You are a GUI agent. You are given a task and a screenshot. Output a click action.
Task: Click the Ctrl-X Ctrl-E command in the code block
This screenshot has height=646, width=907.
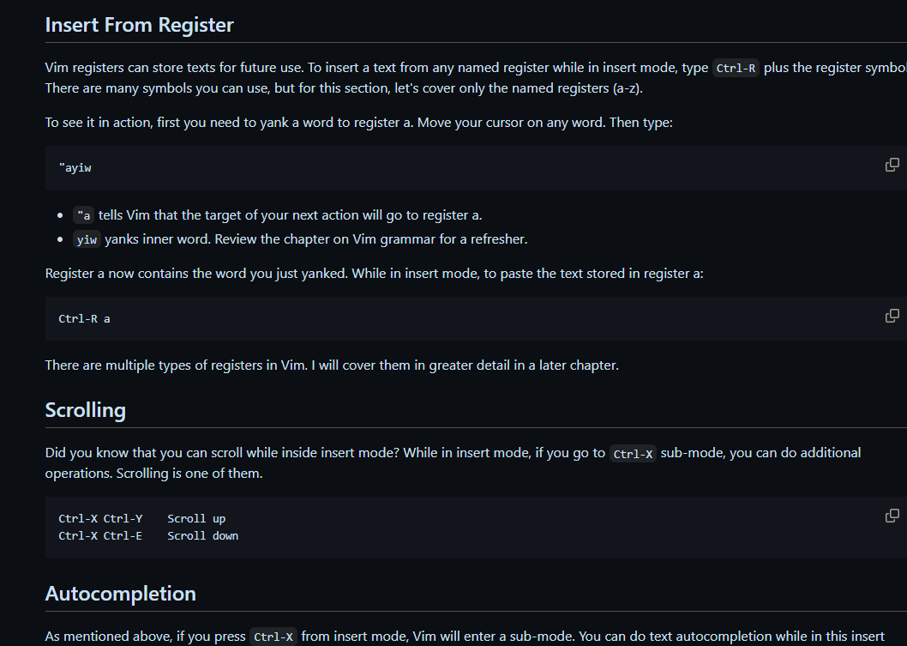pos(100,536)
